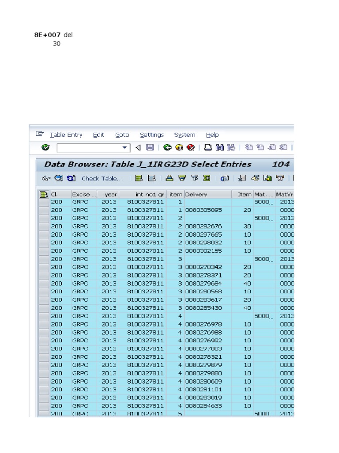Click the year column header

coord(108,195)
